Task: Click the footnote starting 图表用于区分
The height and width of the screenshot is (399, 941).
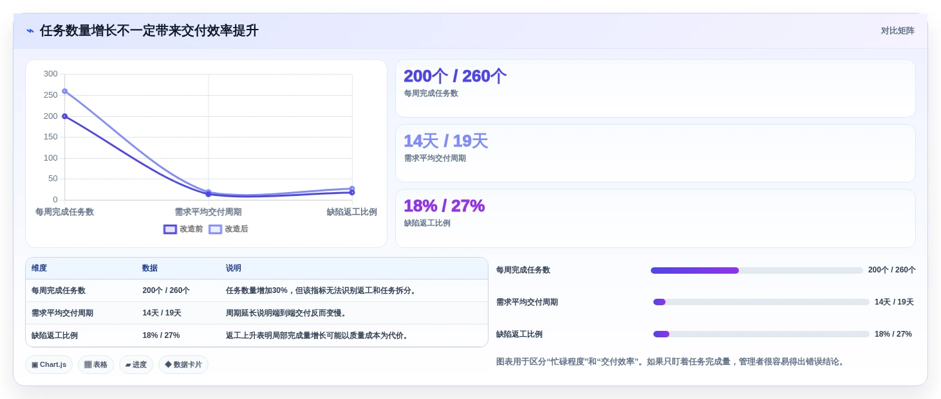Action: click(x=670, y=362)
